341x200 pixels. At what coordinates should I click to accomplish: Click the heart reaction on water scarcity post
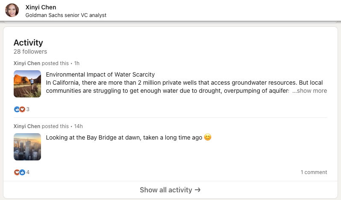22,109
